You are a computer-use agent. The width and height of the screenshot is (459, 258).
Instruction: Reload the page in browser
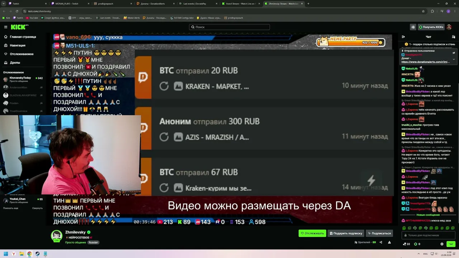17,11
